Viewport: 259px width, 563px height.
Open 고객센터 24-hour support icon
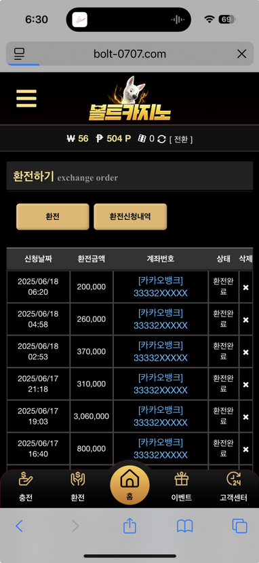[233, 487]
